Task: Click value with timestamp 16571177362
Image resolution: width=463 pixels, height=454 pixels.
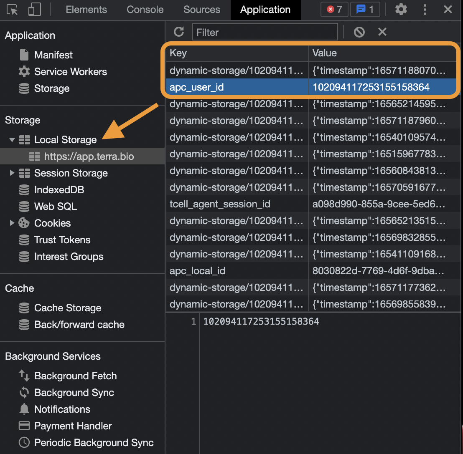Action: pos(384,288)
